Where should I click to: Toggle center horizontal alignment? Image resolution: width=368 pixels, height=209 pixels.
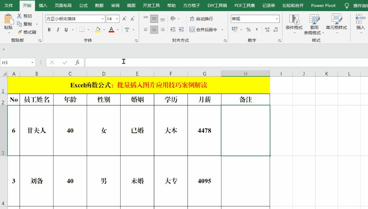pos(154,29)
